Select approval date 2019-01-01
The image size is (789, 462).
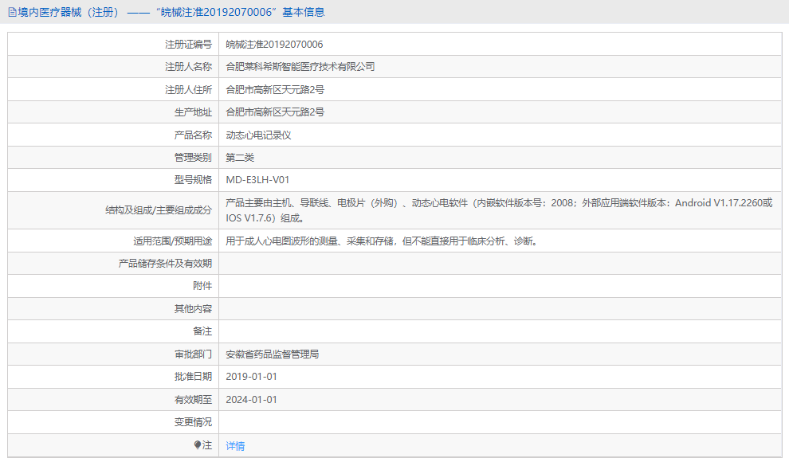tap(252, 376)
